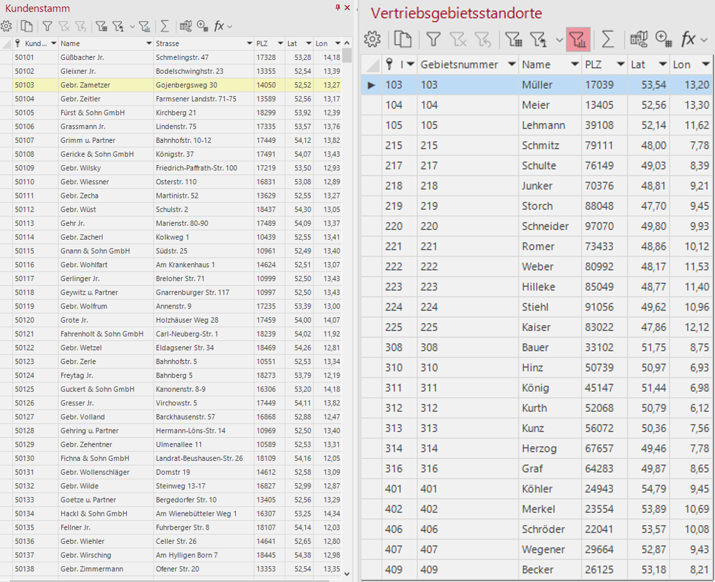Open Name column dropdown arrow in Vertriebsgebietsstandorte
This screenshot has height=582, width=715.
tap(575, 64)
